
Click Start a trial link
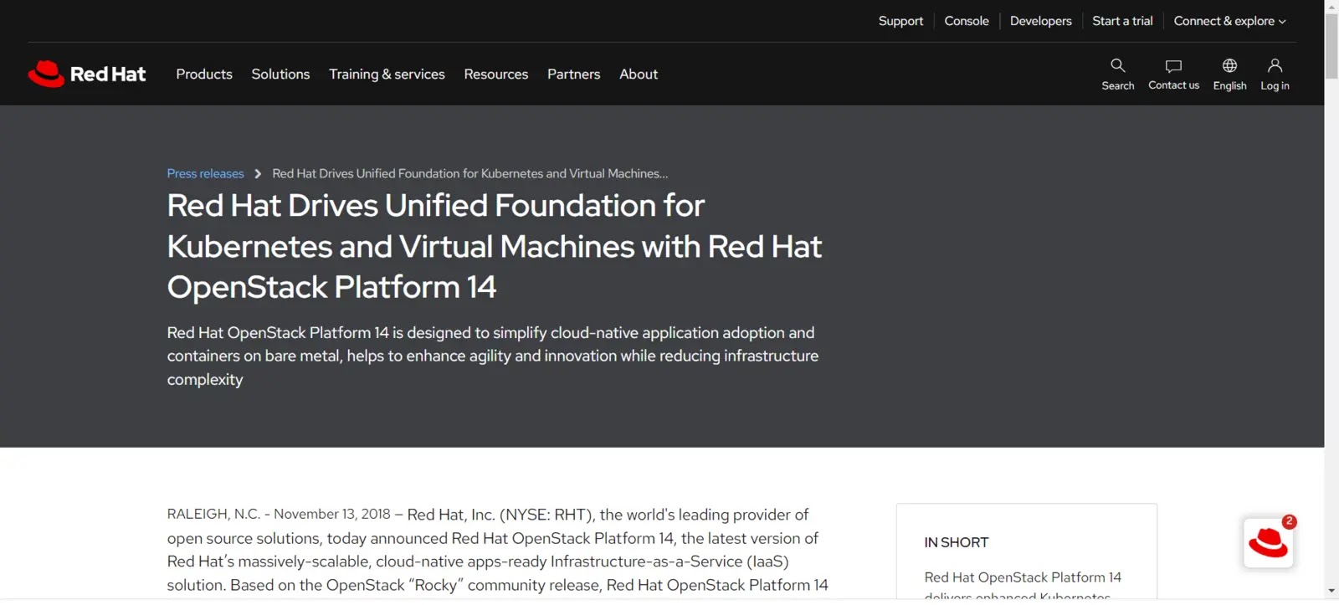pyautogui.click(x=1122, y=21)
